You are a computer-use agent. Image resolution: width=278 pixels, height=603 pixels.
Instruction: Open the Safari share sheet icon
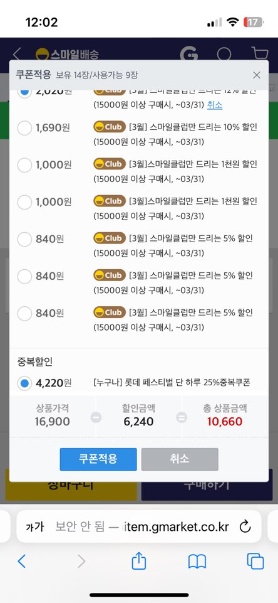[x=138, y=561]
